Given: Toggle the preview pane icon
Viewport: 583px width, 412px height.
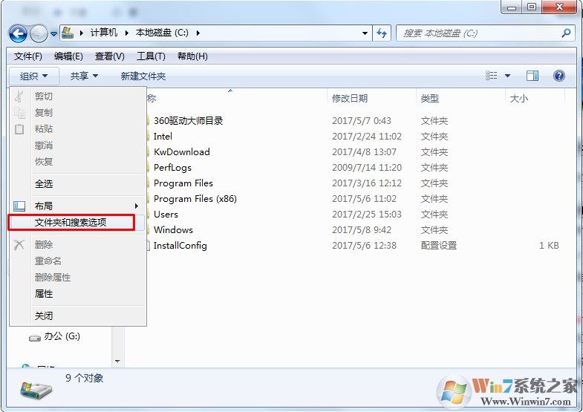Looking at the screenshot, I should point(532,76).
